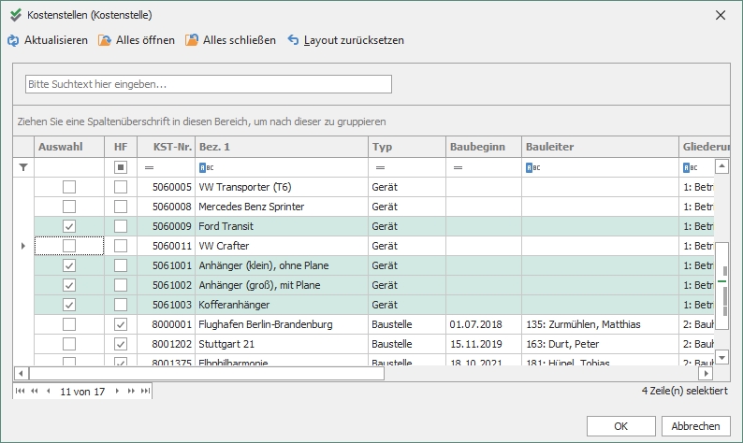Click the vertical scrollbar down arrow

coord(721,357)
